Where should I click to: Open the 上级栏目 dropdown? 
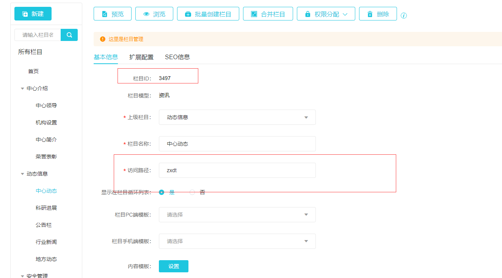[x=237, y=118]
